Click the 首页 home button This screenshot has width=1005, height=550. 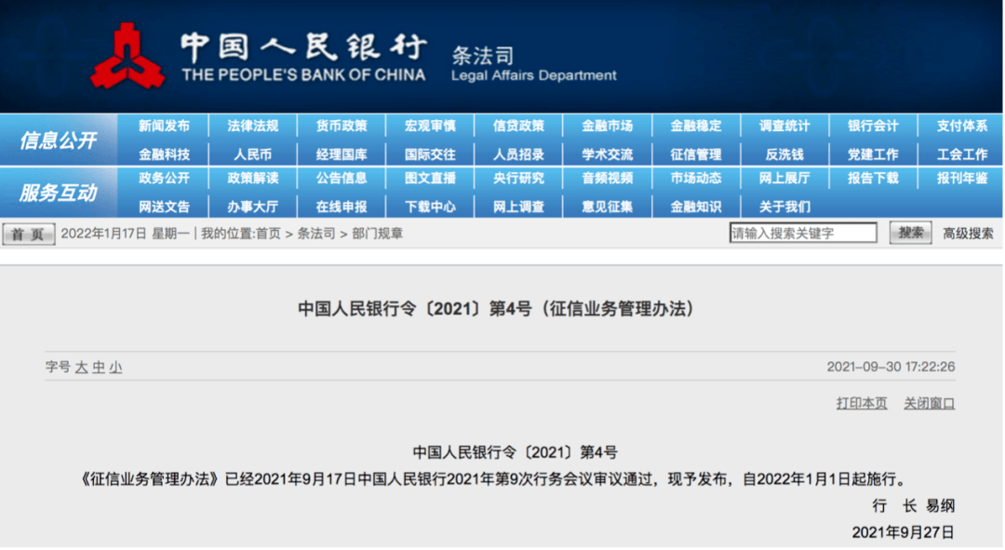[28, 234]
